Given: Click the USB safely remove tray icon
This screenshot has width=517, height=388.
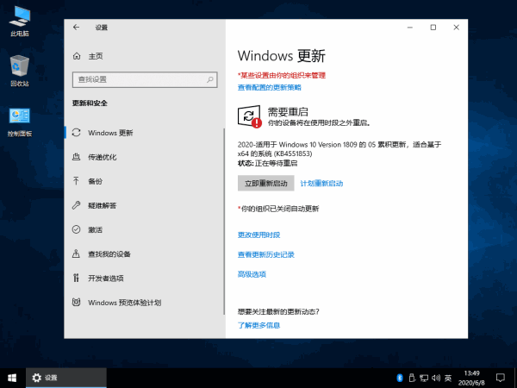Looking at the screenshot, I should click(412, 378).
